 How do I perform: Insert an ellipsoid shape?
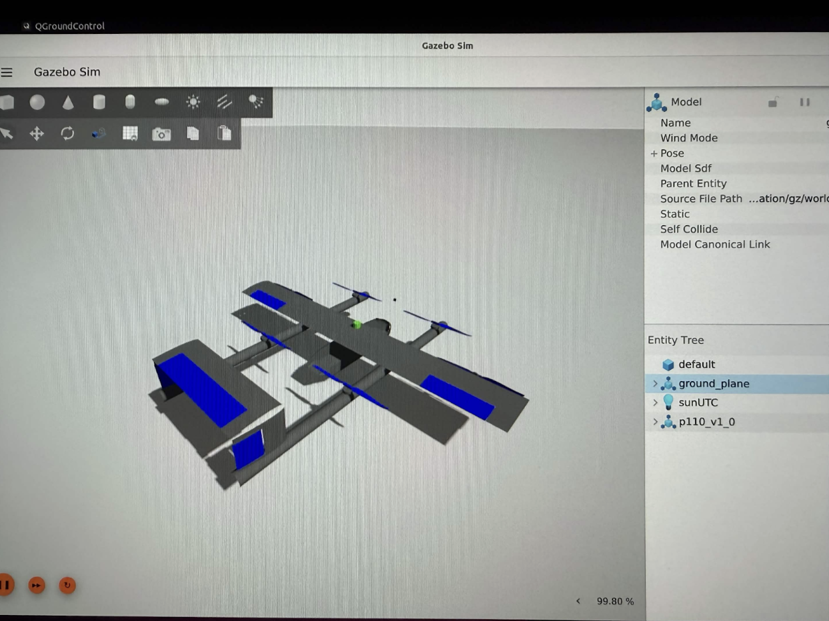[161, 102]
